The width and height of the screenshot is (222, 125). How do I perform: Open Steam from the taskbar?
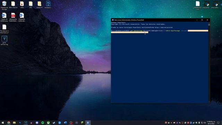point(54,123)
